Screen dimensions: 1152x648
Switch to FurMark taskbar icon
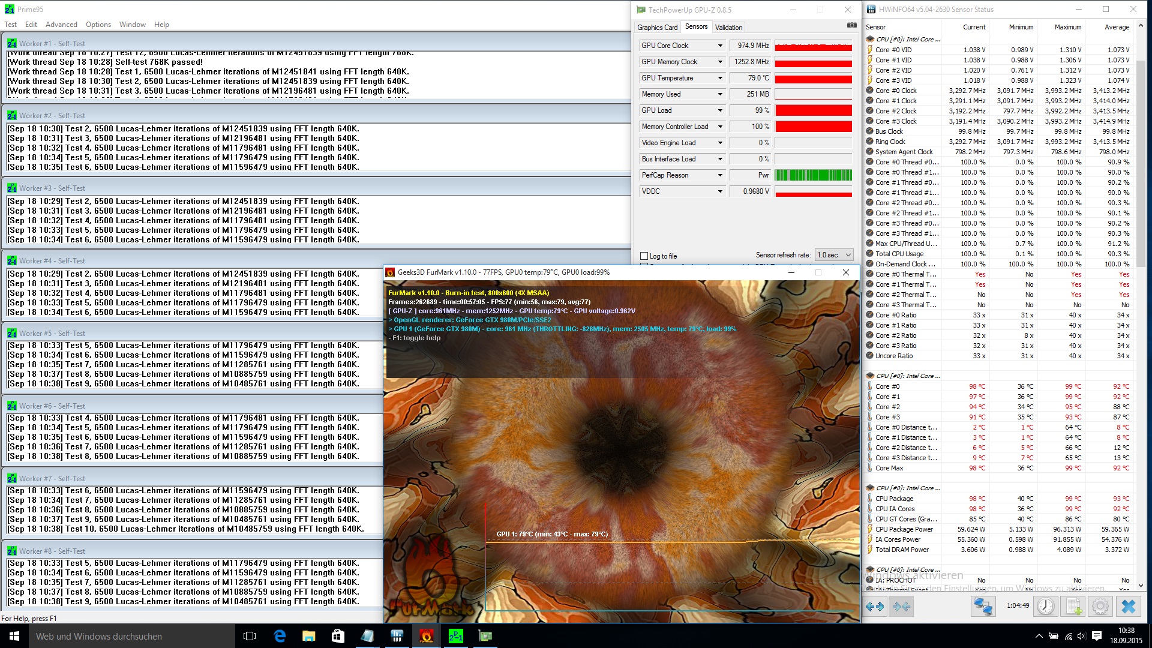point(426,636)
